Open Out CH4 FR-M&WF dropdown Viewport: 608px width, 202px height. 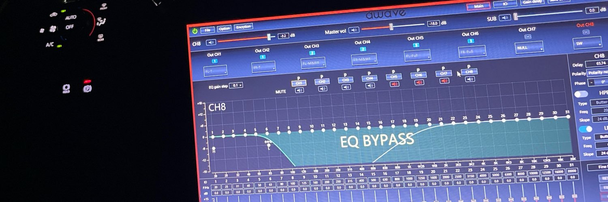click(x=364, y=59)
